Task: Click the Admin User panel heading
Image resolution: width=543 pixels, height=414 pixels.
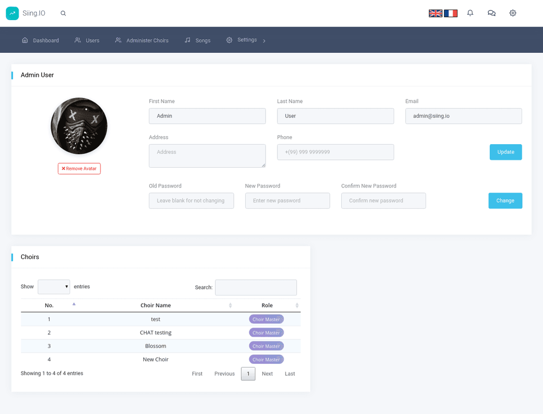Action: [37, 75]
